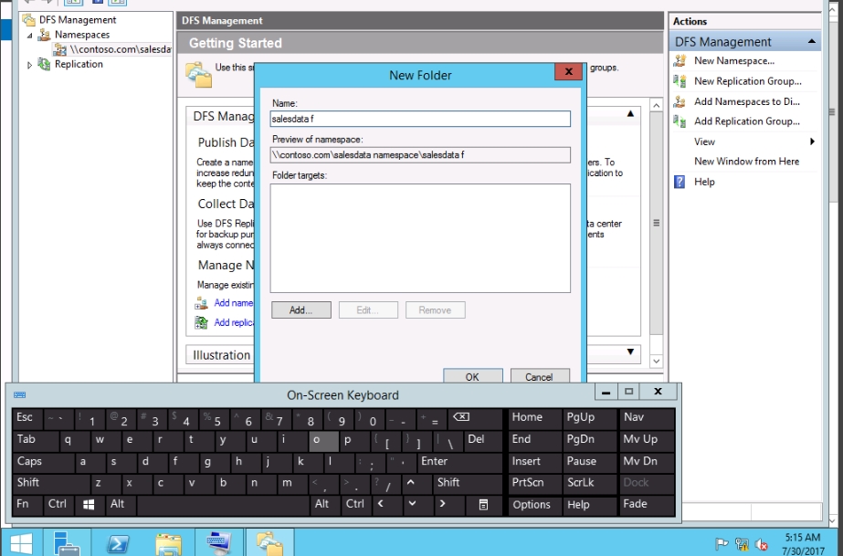Click the Help question mark icon

click(x=680, y=182)
